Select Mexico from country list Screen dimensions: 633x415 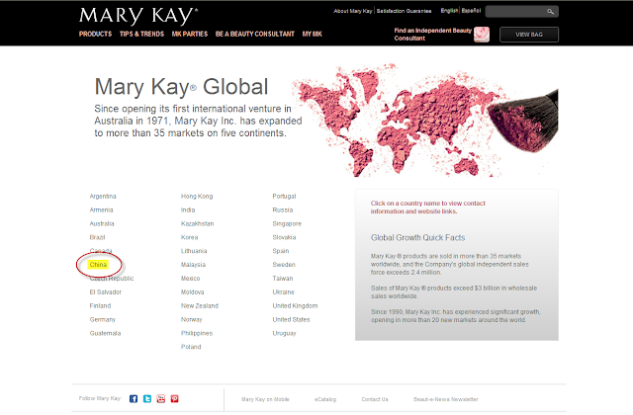point(190,279)
